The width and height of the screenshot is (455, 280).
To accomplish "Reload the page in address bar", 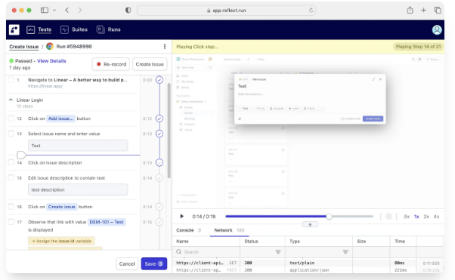I will [x=311, y=11].
